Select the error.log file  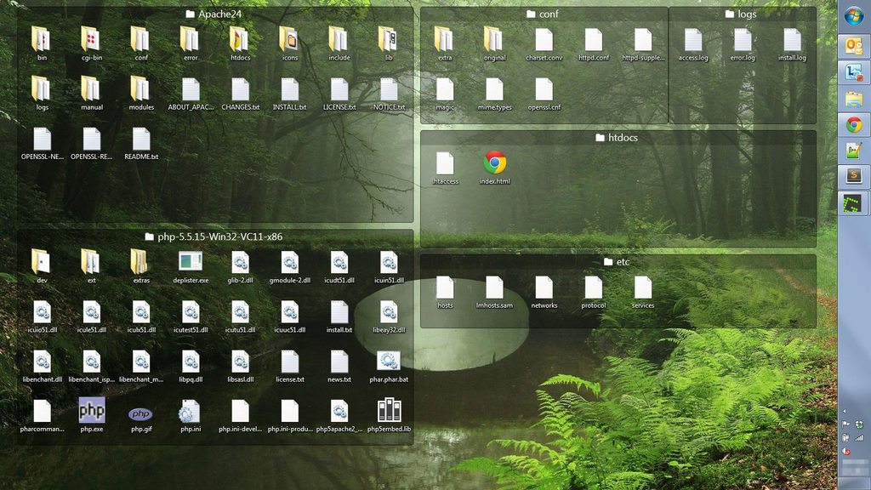pos(742,44)
